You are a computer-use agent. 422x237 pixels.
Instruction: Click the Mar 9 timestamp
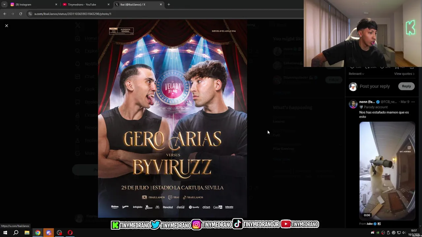click(405, 102)
